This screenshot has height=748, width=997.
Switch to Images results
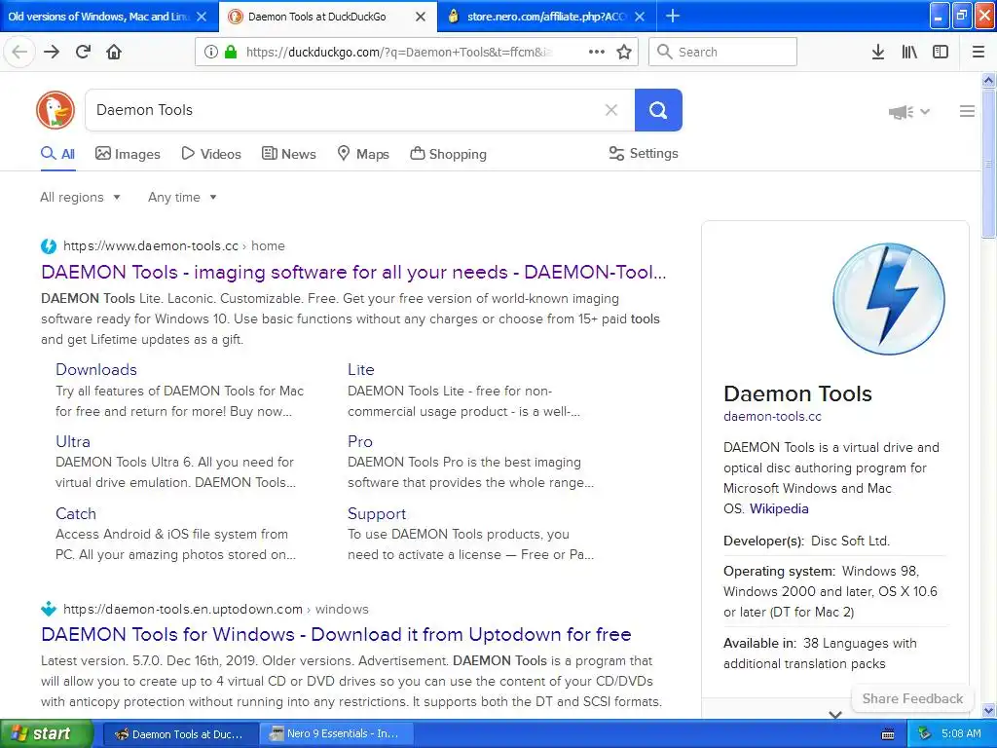[128, 154]
